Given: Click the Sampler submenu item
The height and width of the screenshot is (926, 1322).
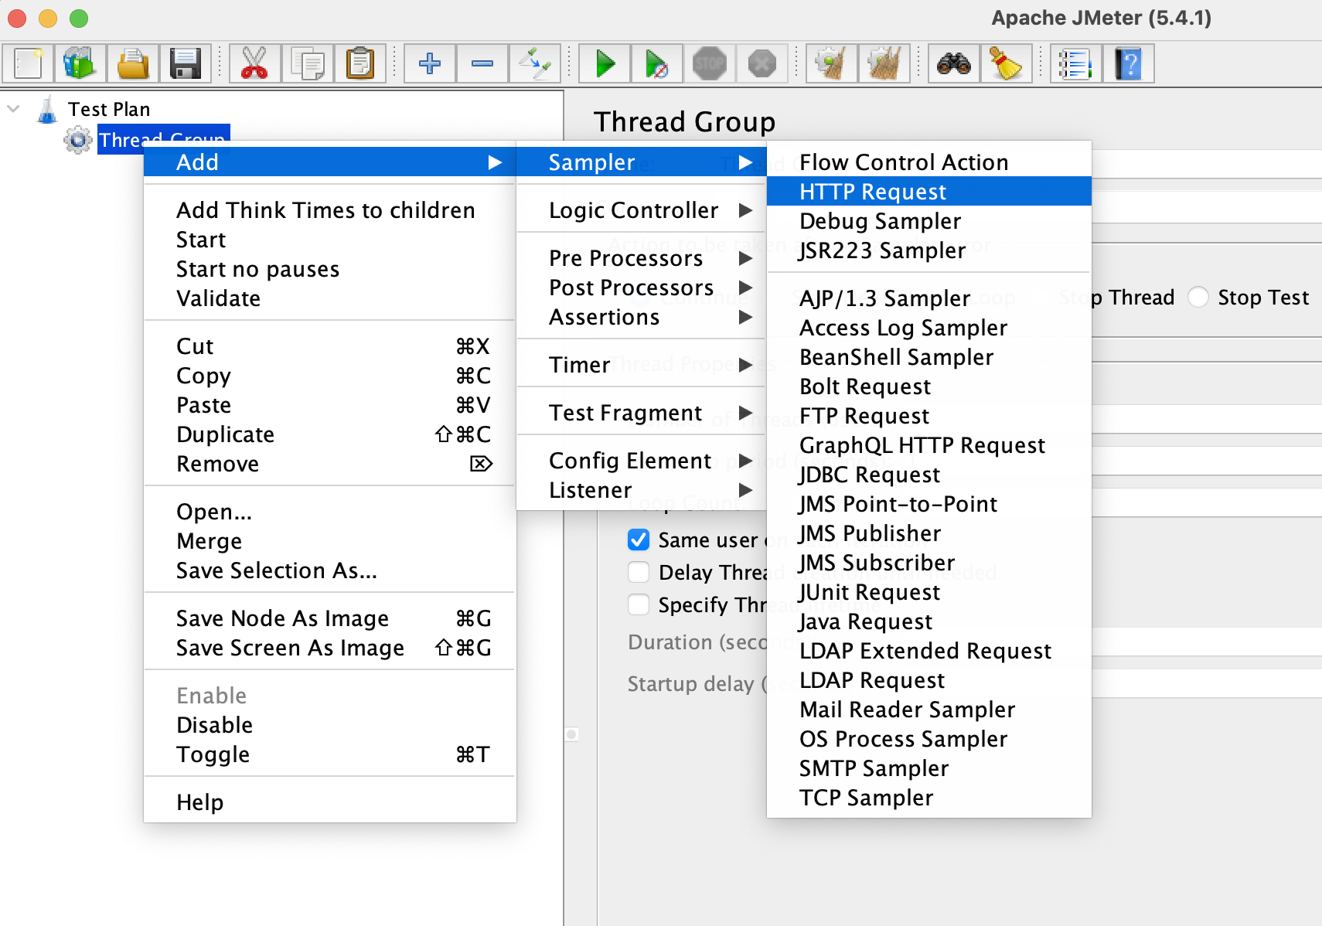Looking at the screenshot, I should coord(641,162).
